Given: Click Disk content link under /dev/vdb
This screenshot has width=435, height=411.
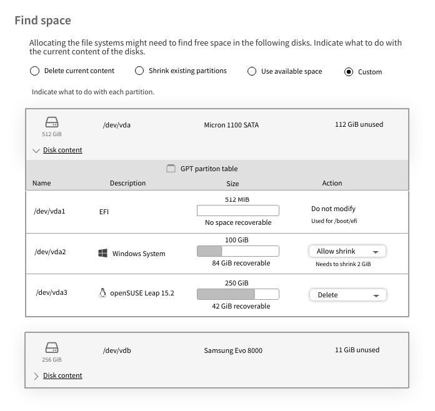Looking at the screenshot, I should tap(62, 375).
